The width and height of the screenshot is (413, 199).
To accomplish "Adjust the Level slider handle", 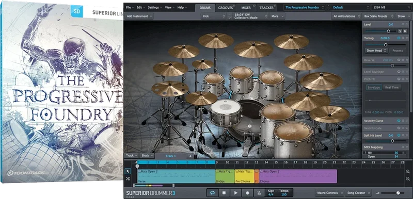I will click(389, 31).
